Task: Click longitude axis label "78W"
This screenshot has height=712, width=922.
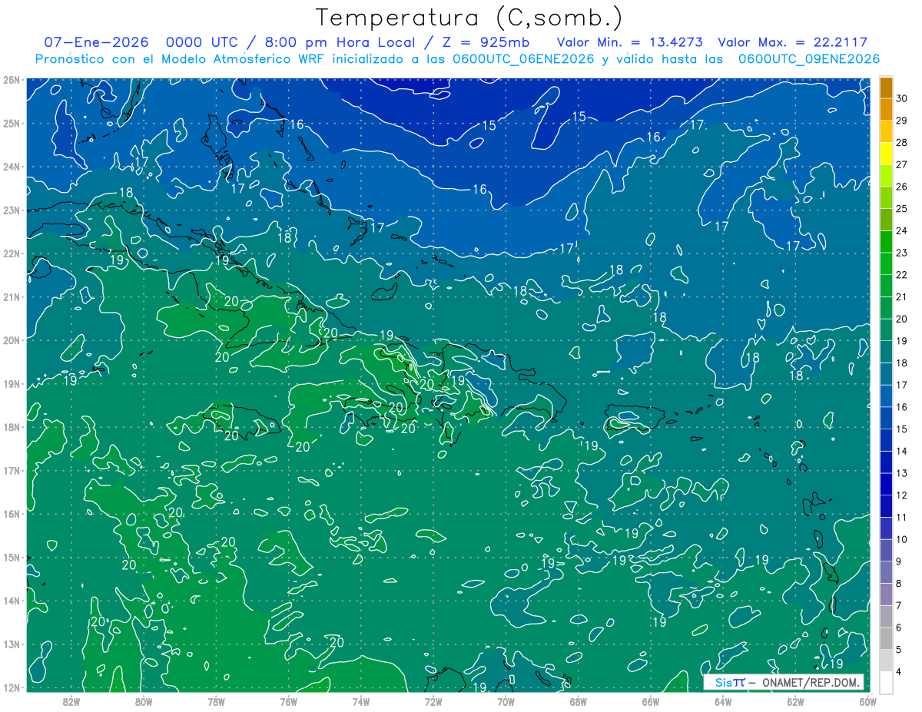Action: pyautogui.click(x=216, y=700)
